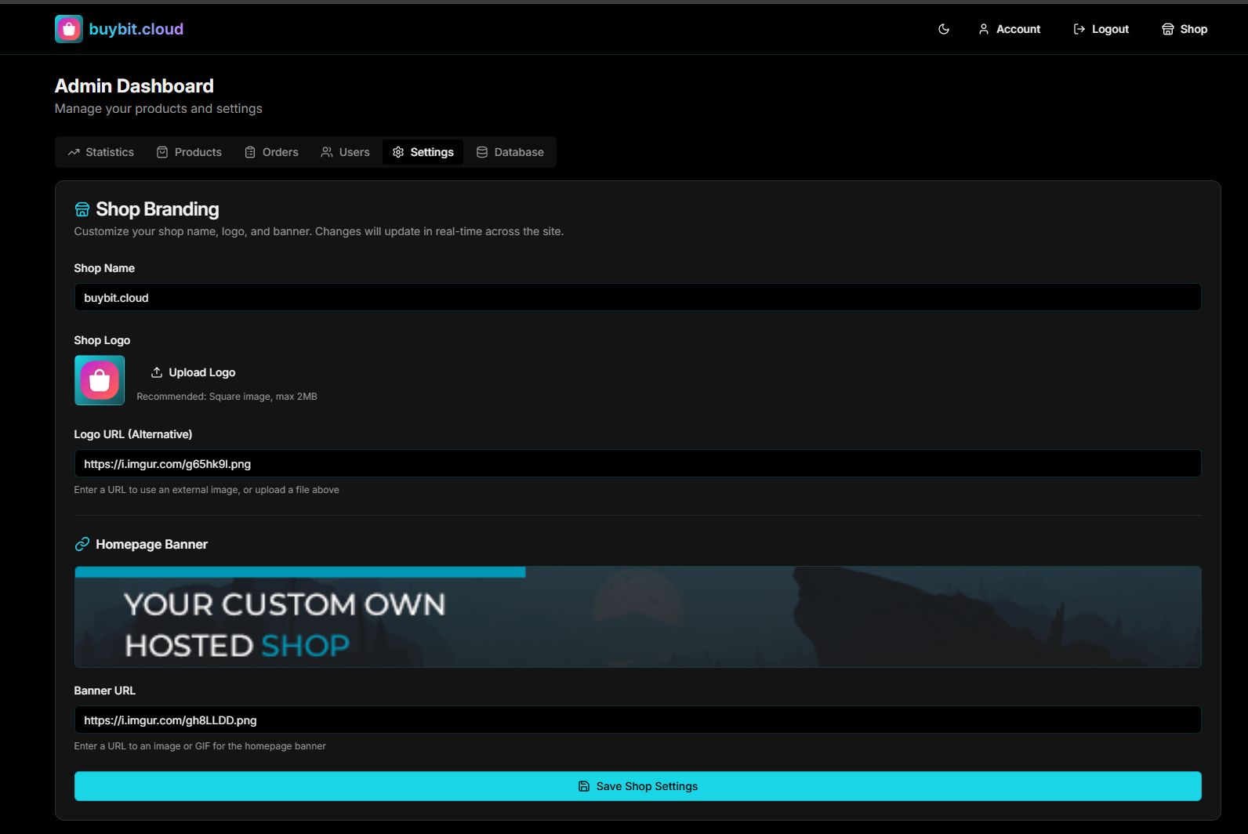Go to the Shop storefront
This screenshot has width=1248, height=834.
[x=1185, y=29]
